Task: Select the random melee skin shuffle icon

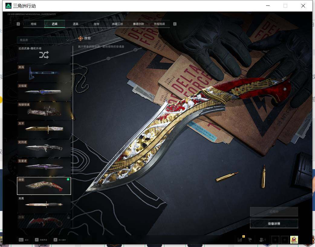Action: pos(44,55)
